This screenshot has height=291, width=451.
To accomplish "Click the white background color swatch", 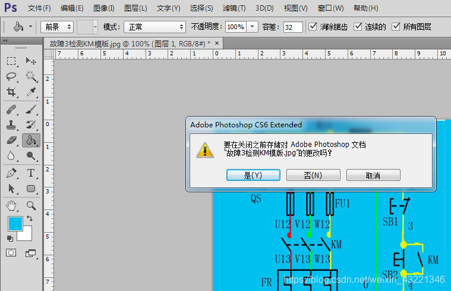I will point(27,236).
